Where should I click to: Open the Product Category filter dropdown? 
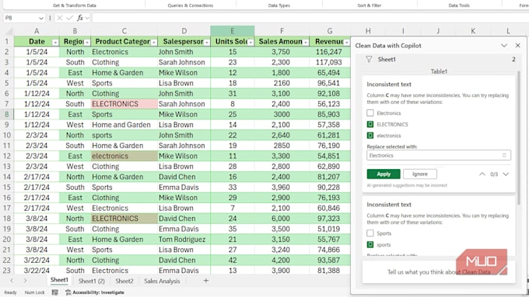tap(154, 42)
